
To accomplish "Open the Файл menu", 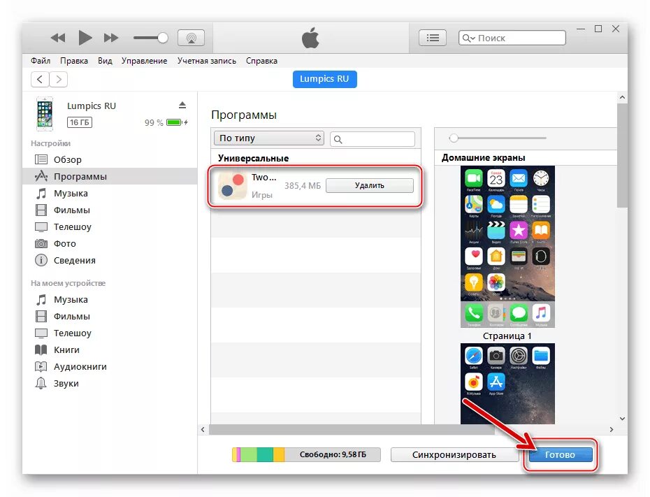I will (41, 61).
